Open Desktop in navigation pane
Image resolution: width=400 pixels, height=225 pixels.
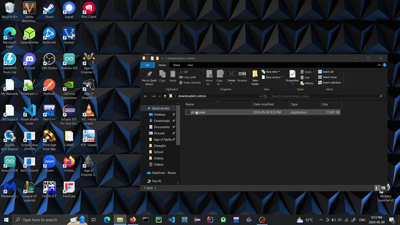pos(159,114)
